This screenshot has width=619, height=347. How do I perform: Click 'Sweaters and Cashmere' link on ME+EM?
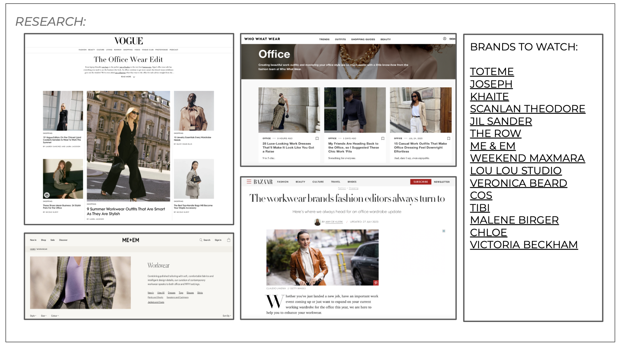tap(178, 297)
